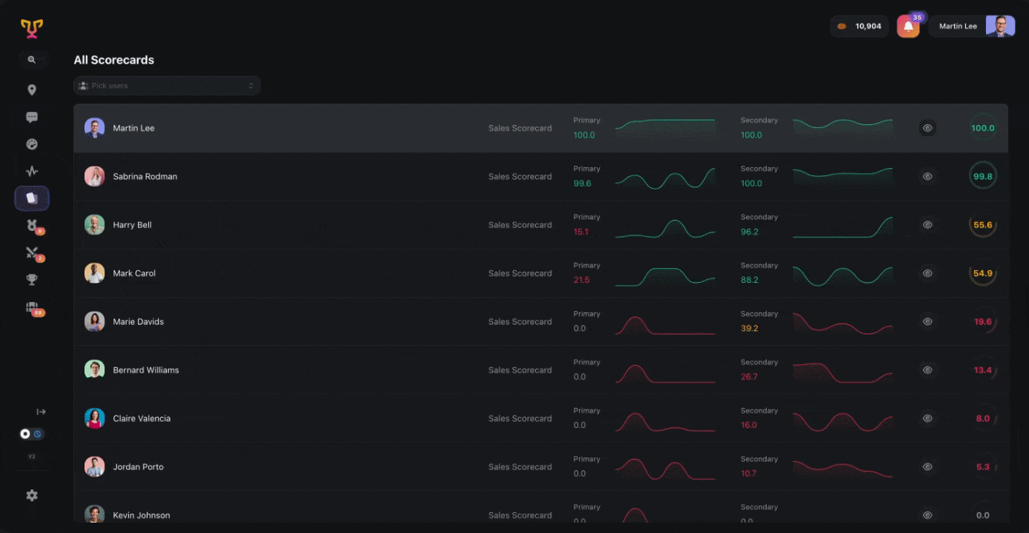Open the map pin location icon
The image size is (1029, 533).
(32, 90)
